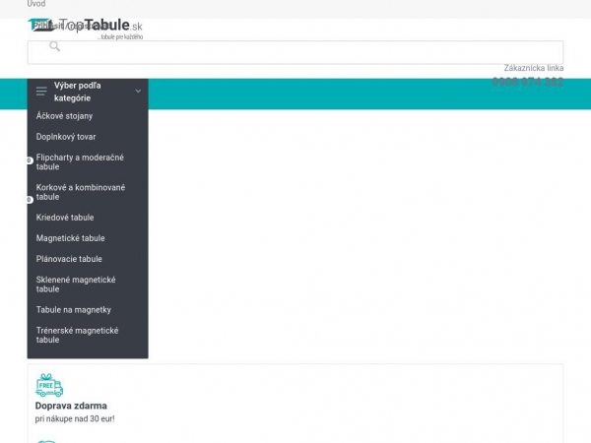The height and width of the screenshot is (443, 591).
Task: Click the free delivery truck icon
Action: pyautogui.click(x=49, y=385)
